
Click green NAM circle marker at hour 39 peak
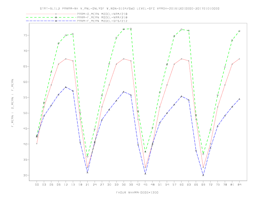(131, 29)
